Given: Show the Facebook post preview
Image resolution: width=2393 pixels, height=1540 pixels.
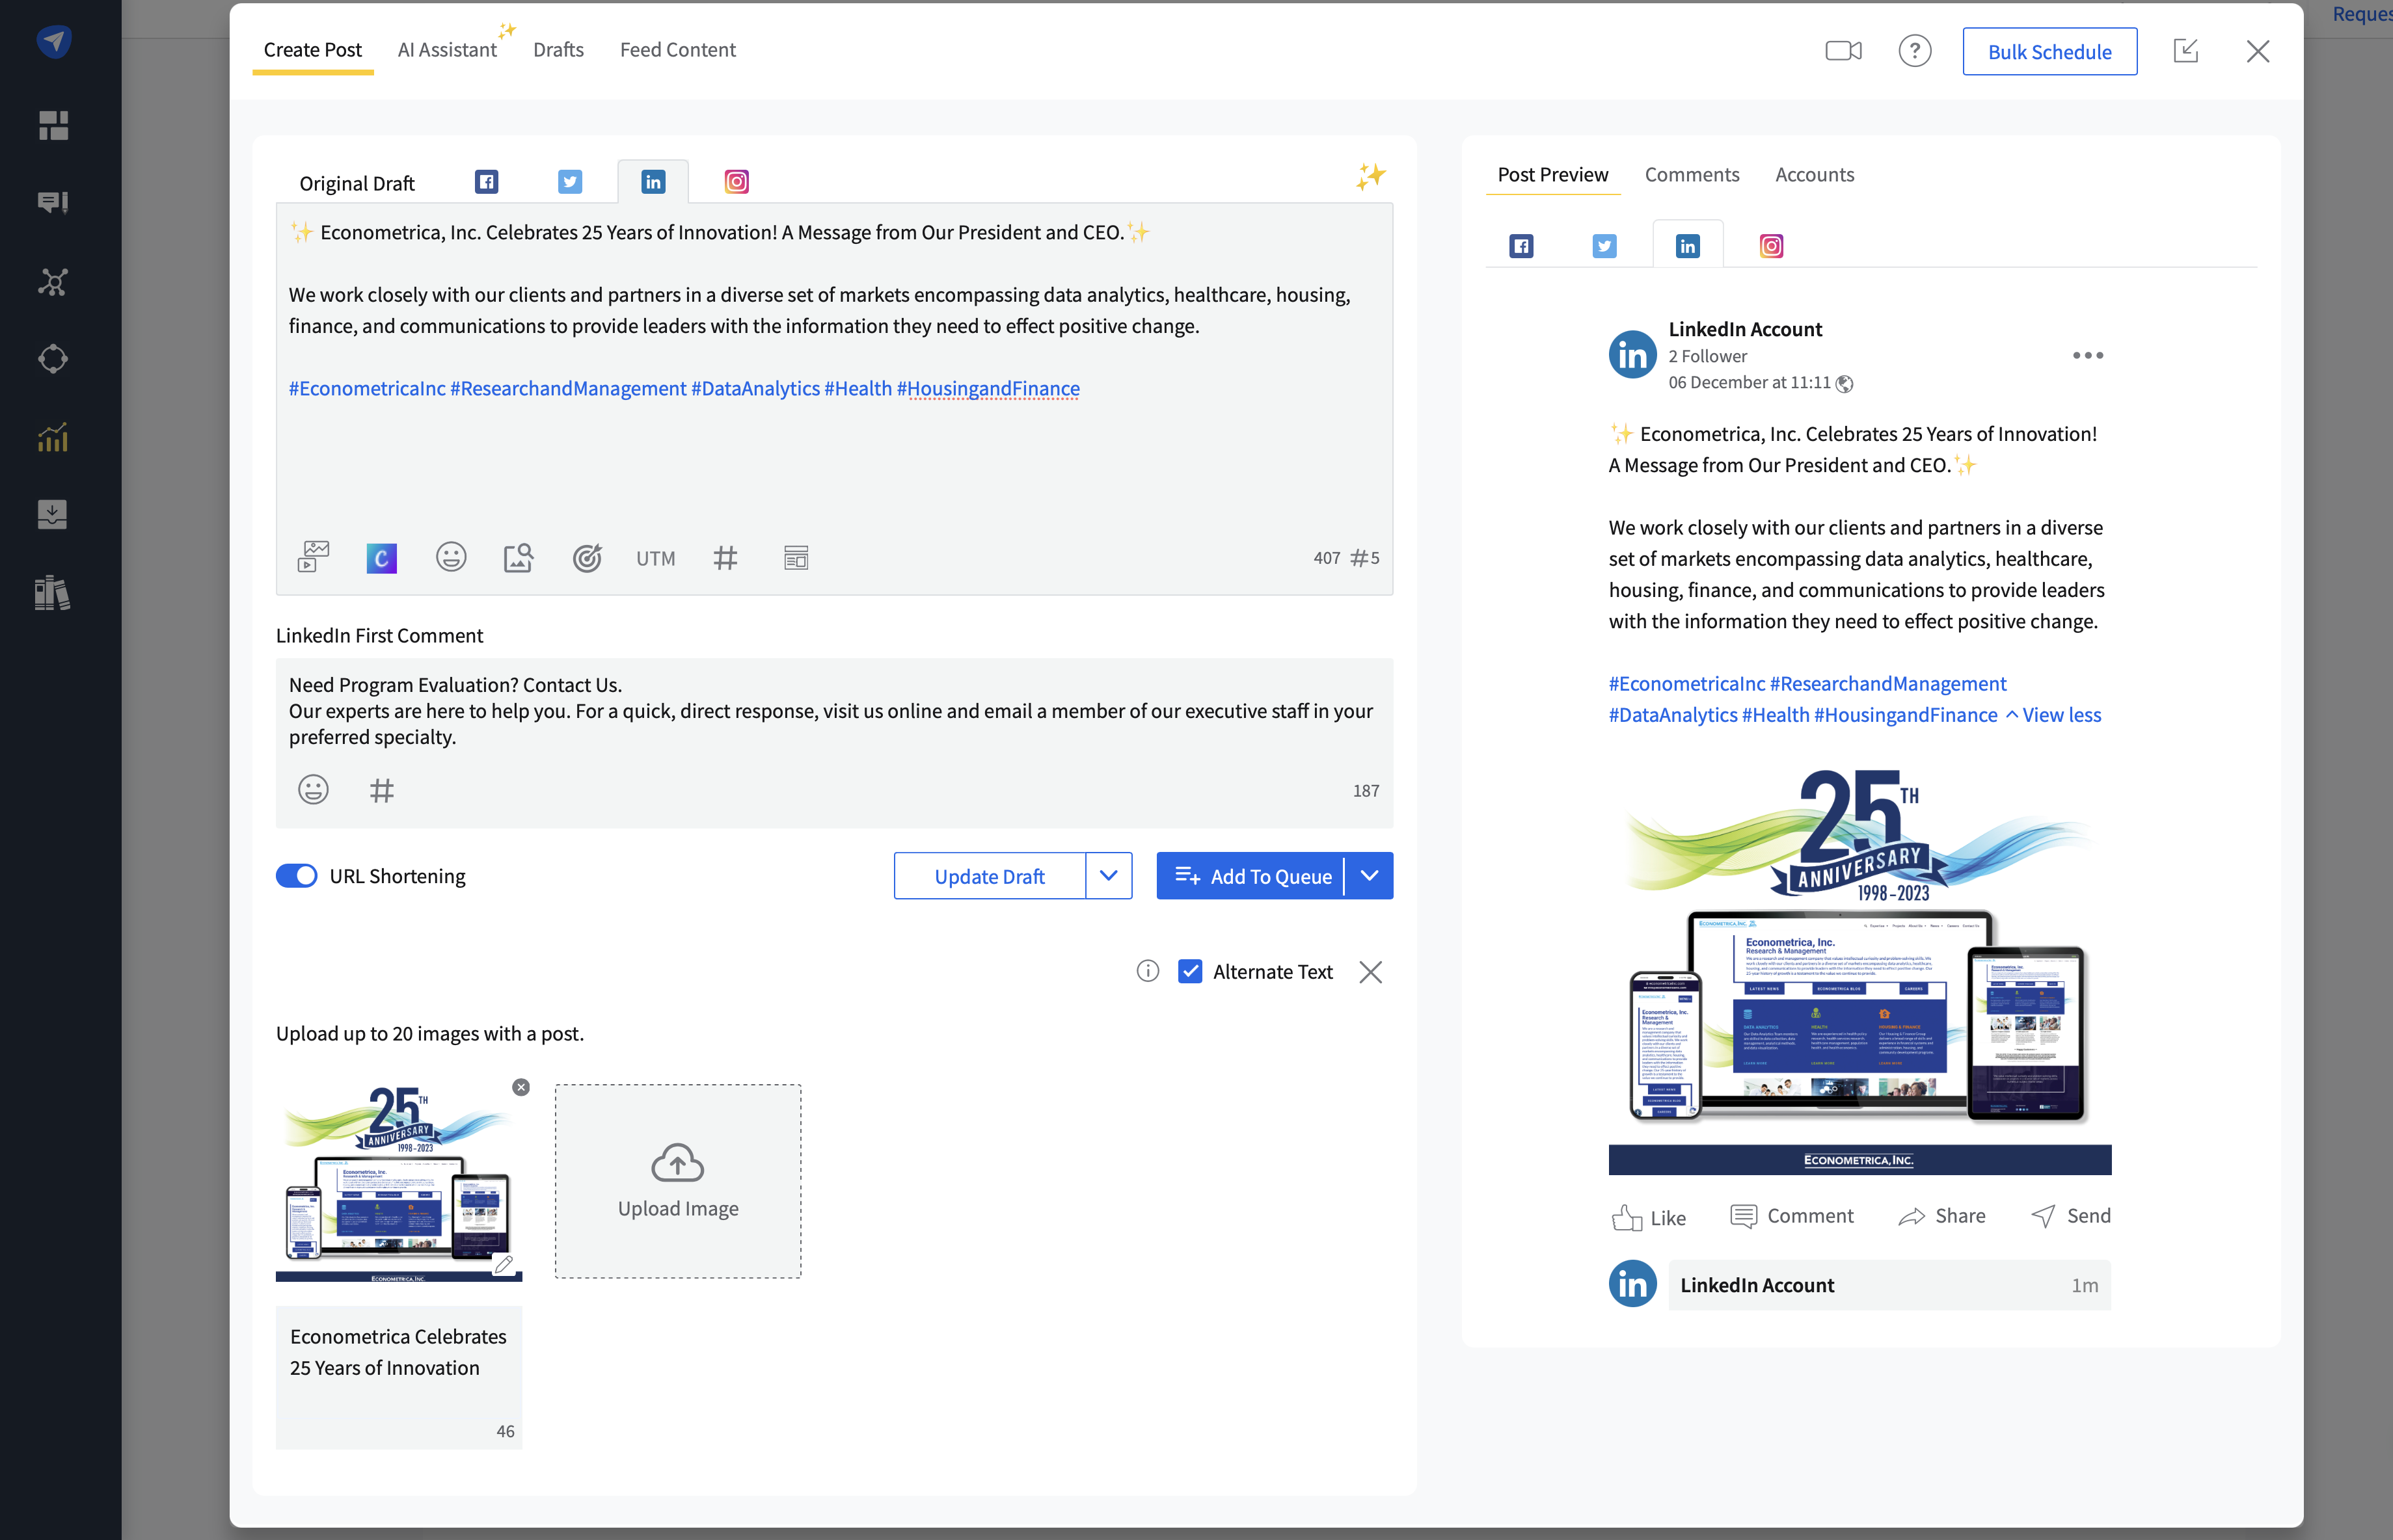Looking at the screenshot, I should 1522,246.
